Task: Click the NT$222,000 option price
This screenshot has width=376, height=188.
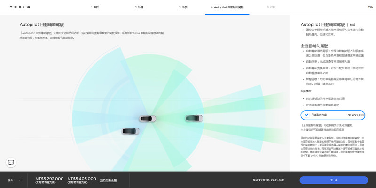Action: 356,115
